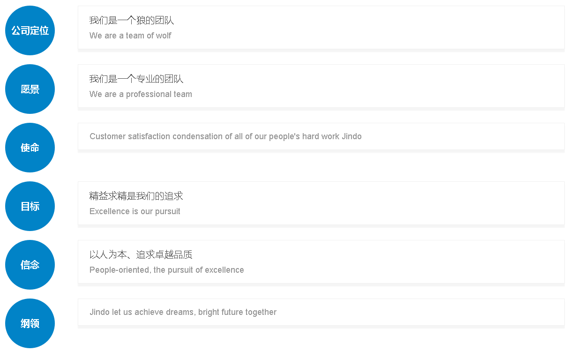Select the heading 我们是一个专业的团队

136,79
